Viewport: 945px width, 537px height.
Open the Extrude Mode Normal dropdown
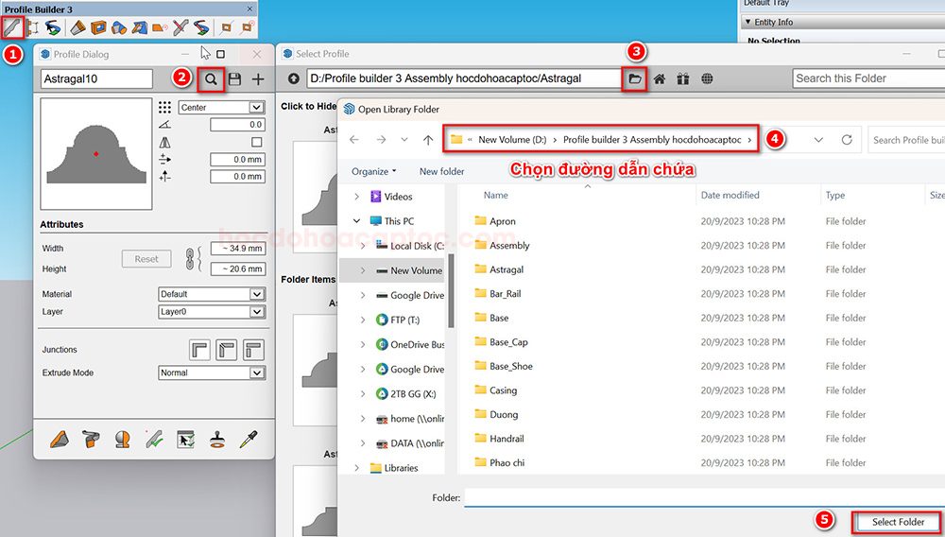pos(212,372)
